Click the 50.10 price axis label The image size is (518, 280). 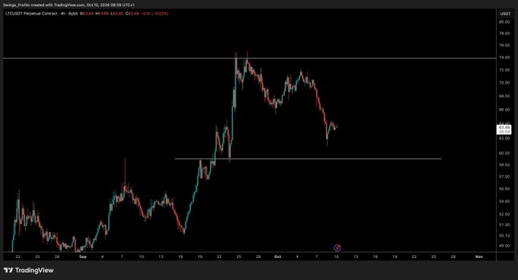504,235
